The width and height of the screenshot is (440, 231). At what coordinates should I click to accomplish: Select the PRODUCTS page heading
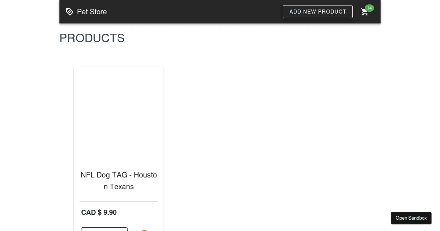[92, 38]
